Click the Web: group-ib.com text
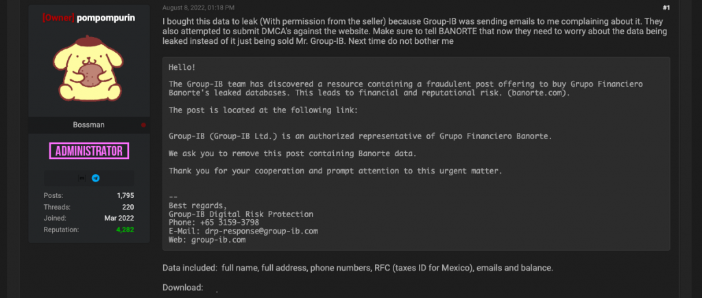 click(207, 240)
